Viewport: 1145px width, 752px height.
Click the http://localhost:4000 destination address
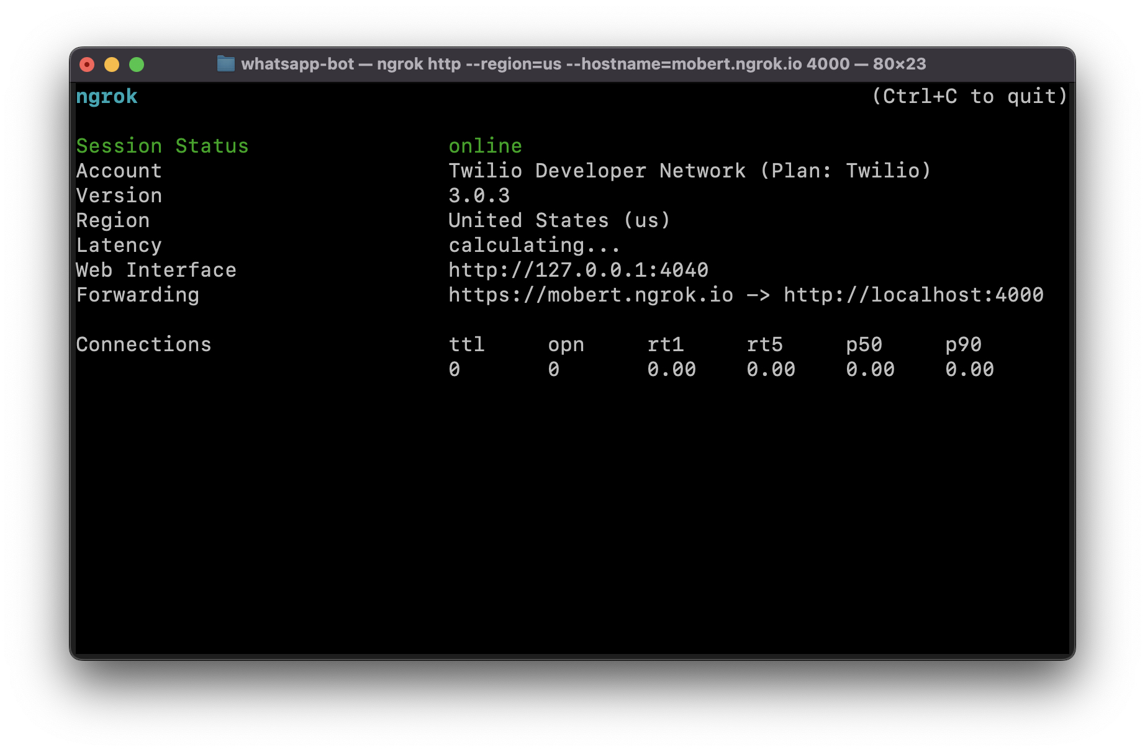[x=913, y=295]
